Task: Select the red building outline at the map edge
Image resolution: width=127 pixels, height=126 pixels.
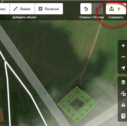Action: click(1, 115)
